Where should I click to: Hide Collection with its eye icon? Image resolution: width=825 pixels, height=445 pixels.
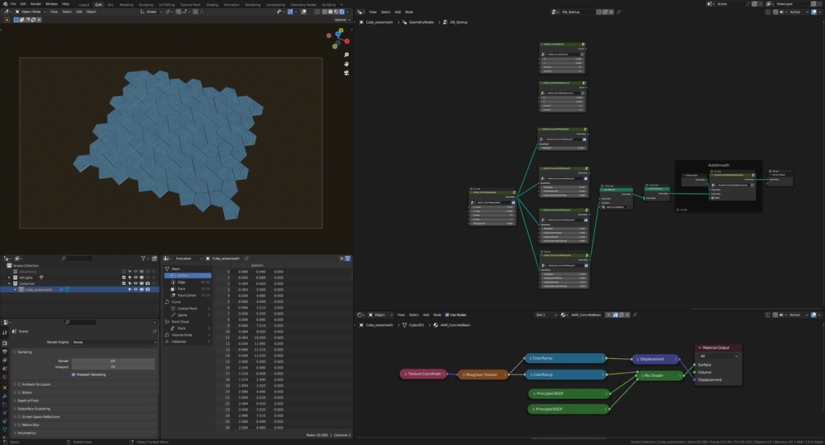click(x=135, y=283)
